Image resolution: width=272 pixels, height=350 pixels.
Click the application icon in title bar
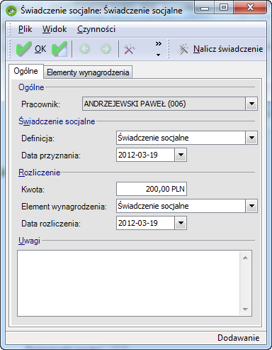[x=11, y=11]
